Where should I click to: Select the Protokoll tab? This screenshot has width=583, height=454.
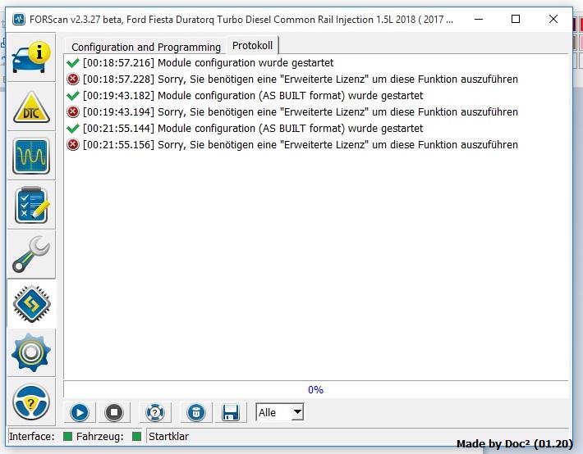coord(252,46)
